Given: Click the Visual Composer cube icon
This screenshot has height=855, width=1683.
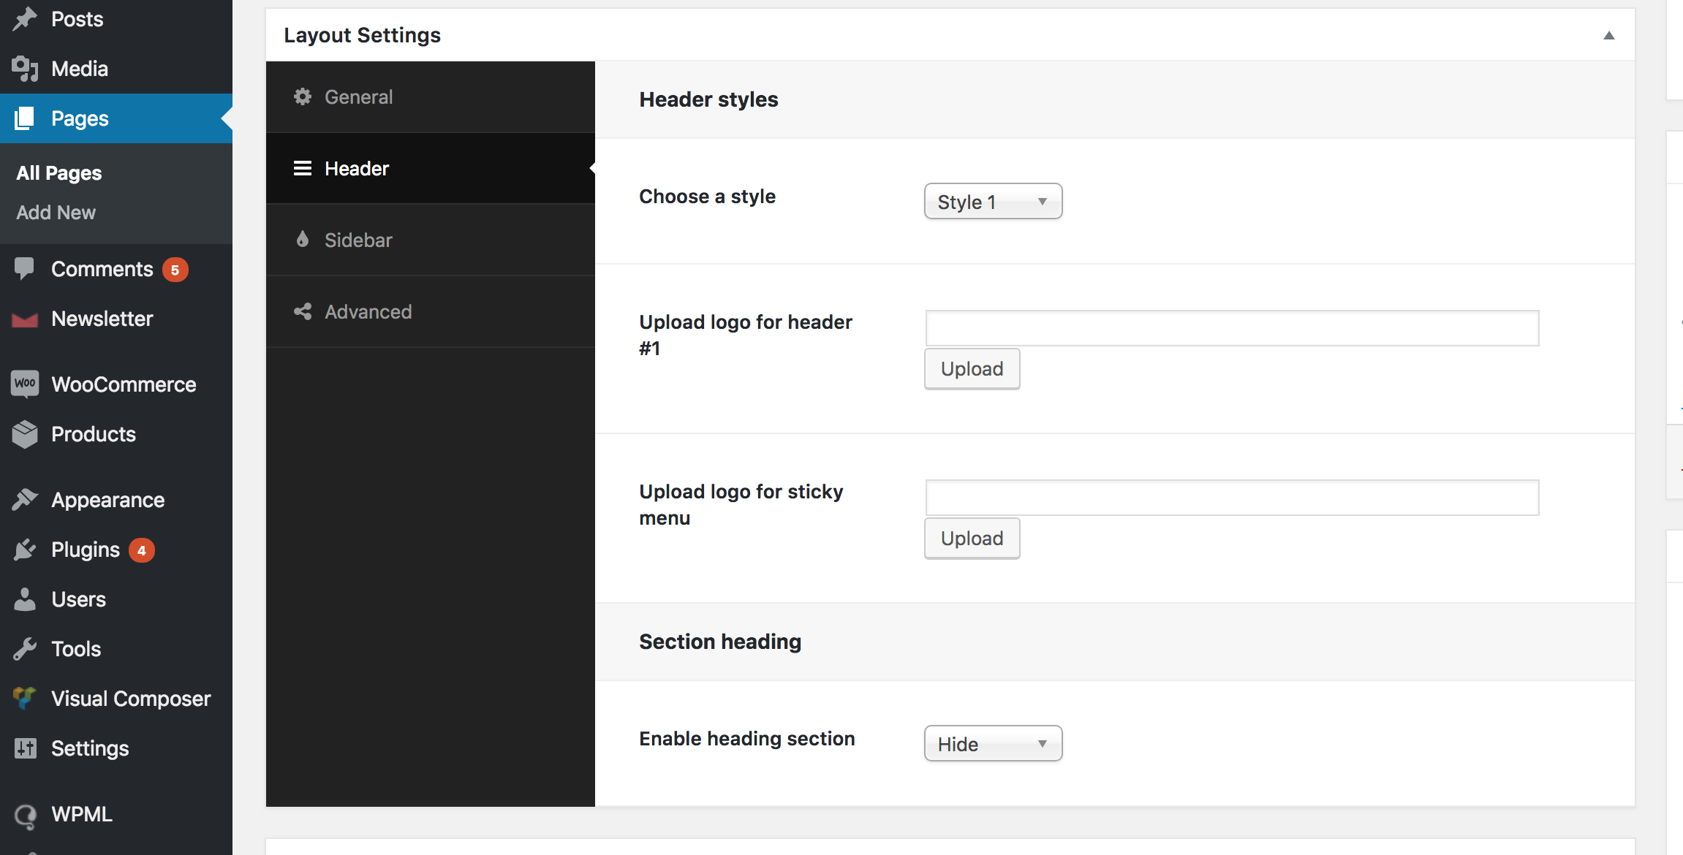Looking at the screenshot, I should pos(24,699).
